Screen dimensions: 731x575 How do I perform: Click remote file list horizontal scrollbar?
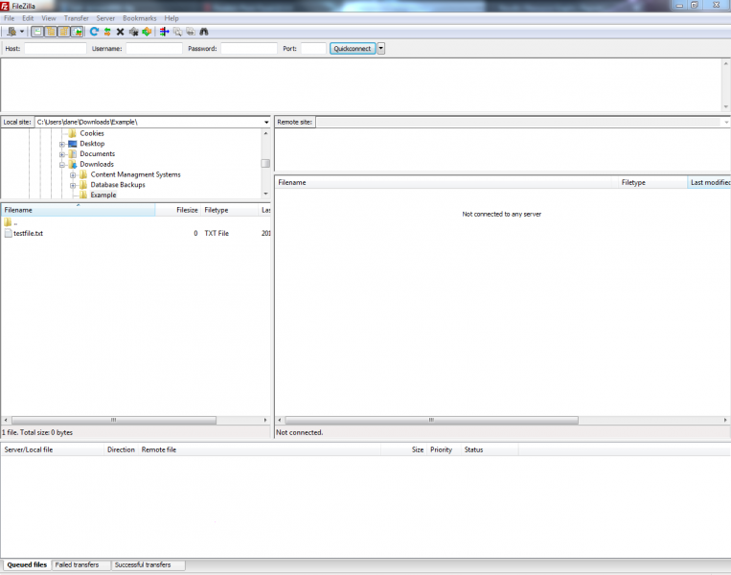click(x=431, y=420)
